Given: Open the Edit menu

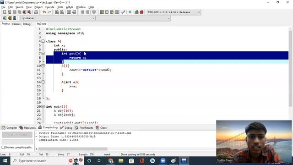Looking at the screenshot, I should (10, 7).
